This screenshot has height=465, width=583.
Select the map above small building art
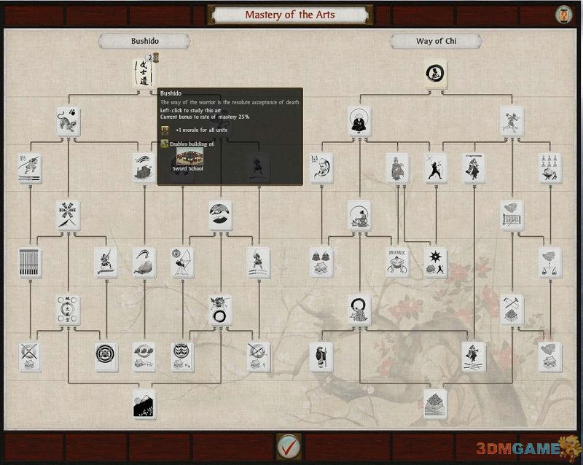point(550,357)
